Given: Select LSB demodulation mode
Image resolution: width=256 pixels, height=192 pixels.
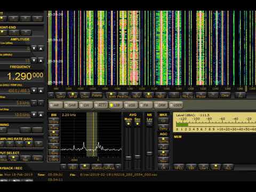Looking at the screenshot, I should [116, 105].
